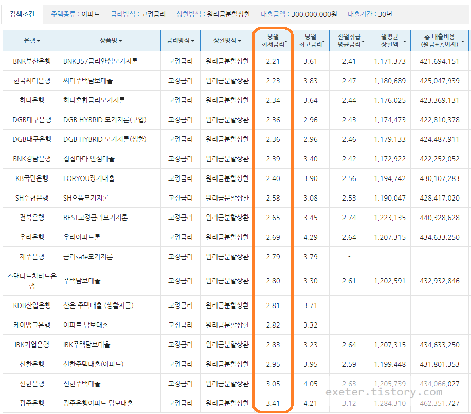Screen dimensions: 471x414
Task: Select 제주은행 bank cell
Action: click(x=32, y=257)
